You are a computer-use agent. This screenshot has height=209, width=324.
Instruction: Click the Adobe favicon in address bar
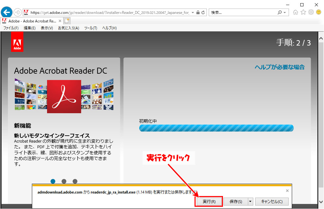[26, 12]
